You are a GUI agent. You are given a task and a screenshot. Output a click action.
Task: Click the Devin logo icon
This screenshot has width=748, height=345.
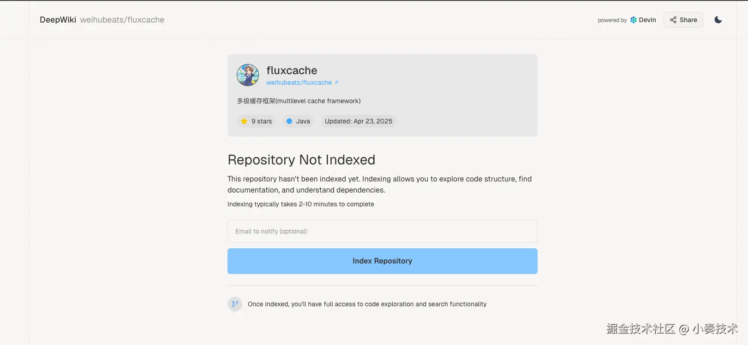[x=634, y=20]
